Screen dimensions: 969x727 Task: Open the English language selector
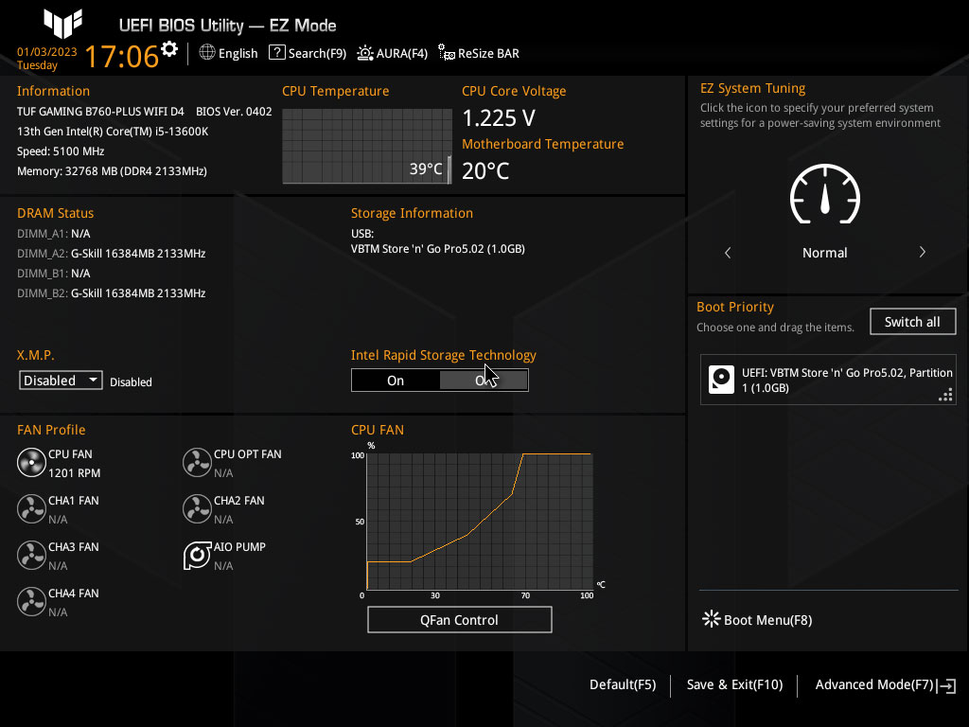tap(228, 54)
